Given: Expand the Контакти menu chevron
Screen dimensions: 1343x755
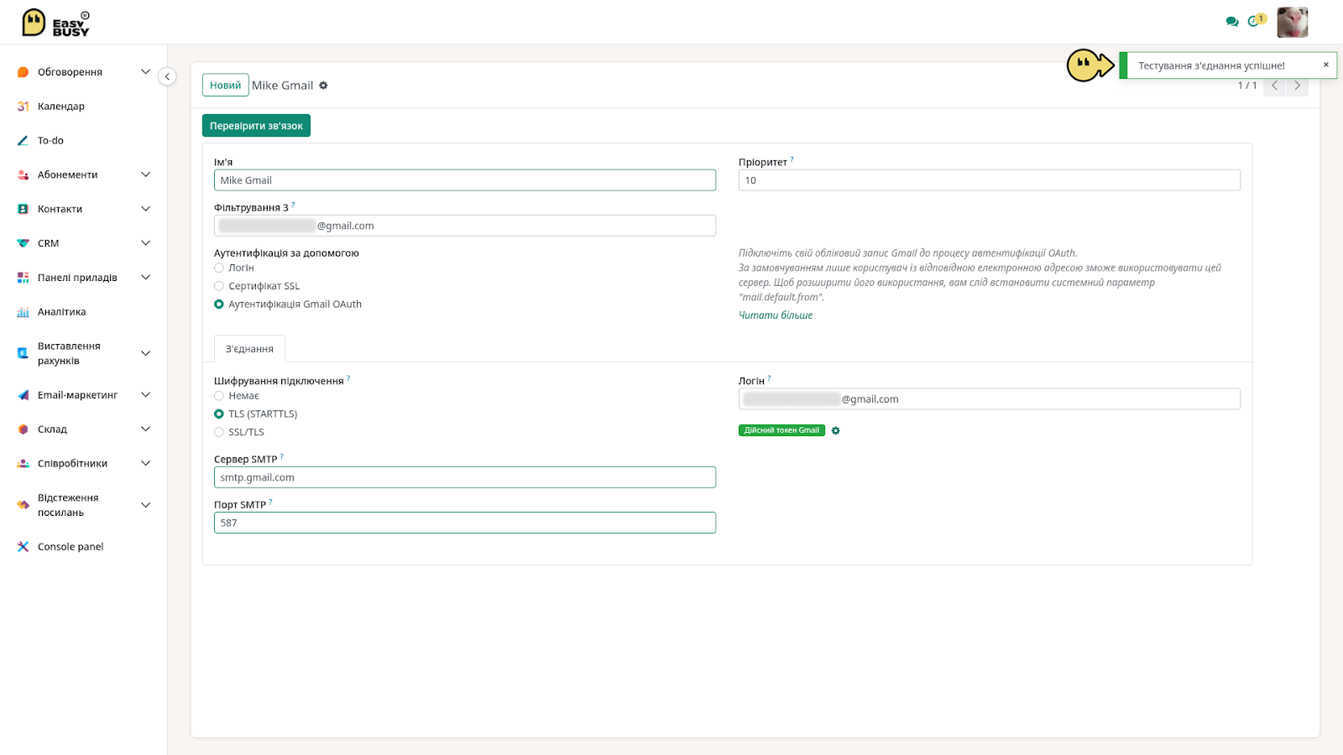Looking at the screenshot, I should click(145, 209).
